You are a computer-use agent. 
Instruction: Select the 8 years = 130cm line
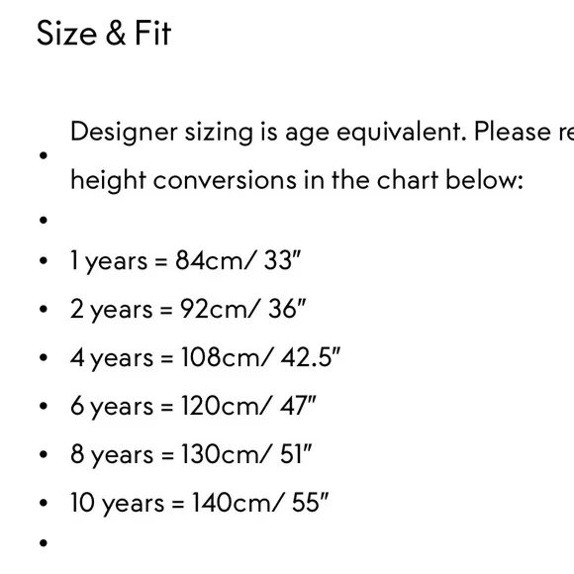coord(191,454)
